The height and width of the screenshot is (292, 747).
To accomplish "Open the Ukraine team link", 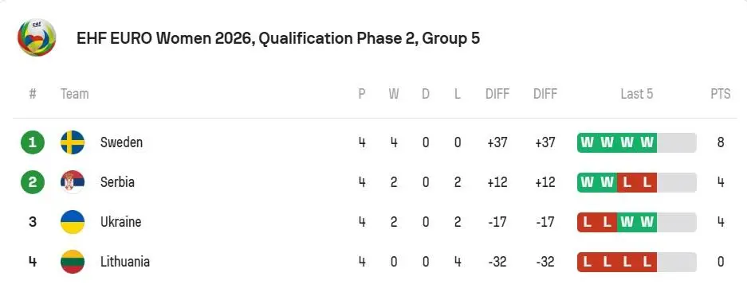I will point(120,222).
